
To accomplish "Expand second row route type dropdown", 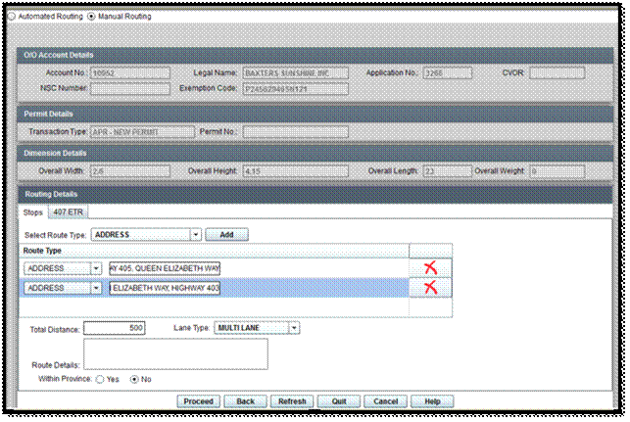I will 96,288.
